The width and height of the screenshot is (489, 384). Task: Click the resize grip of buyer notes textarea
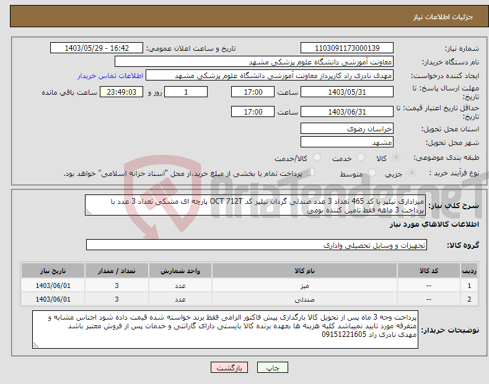pyautogui.click(x=36, y=345)
